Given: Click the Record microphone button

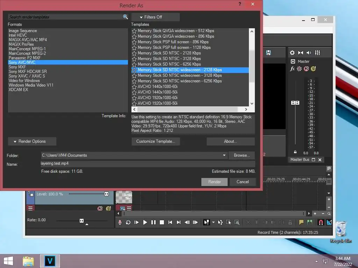Looking at the screenshot, I should tap(120, 222).
